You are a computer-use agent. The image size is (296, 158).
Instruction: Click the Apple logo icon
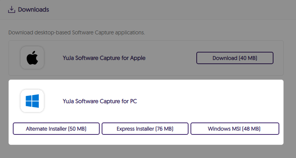(32, 58)
